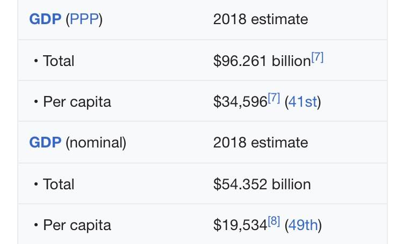The width and height of the screenshot is (403, 244).
Task: Open citation [7] after $34,596
Action: (x=274, y=99)
